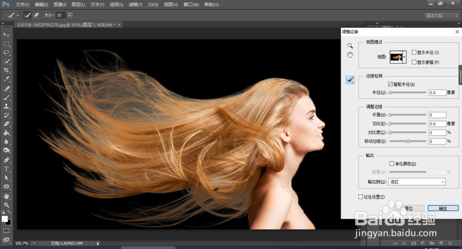Open the 滤镜 menu

(x=136, y=5)
